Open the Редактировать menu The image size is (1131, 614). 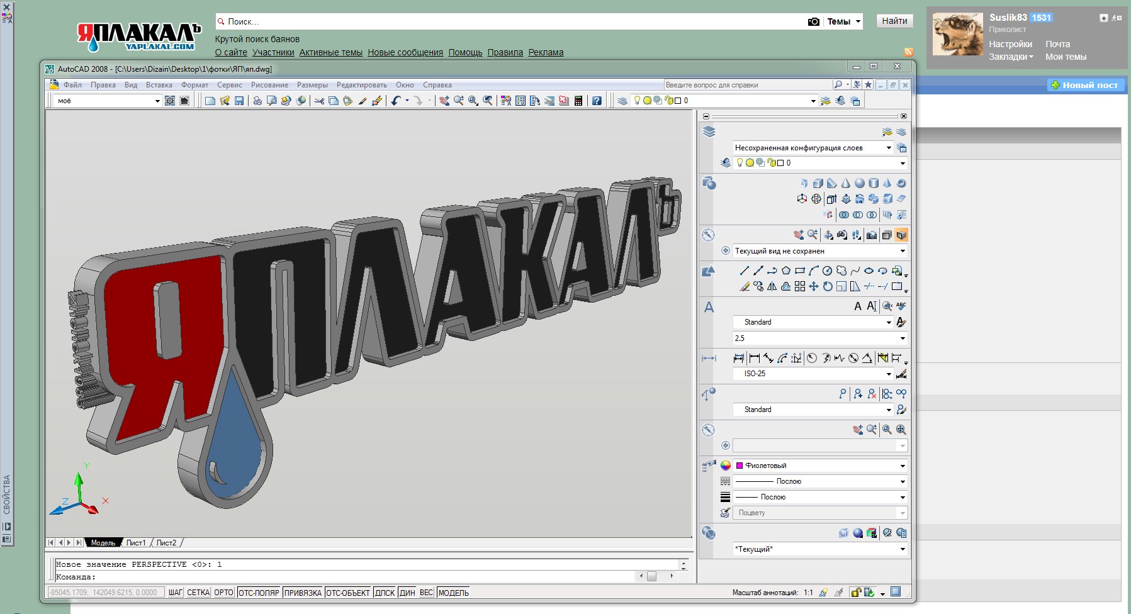362,85
